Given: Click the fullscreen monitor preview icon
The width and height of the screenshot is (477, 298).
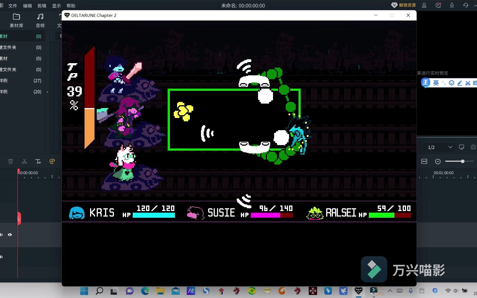Looking at the screenshot, I should [461, 147].
